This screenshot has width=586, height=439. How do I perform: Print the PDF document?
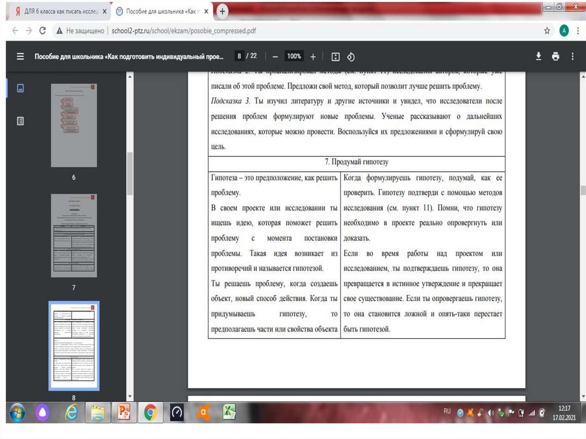[555, 57]
